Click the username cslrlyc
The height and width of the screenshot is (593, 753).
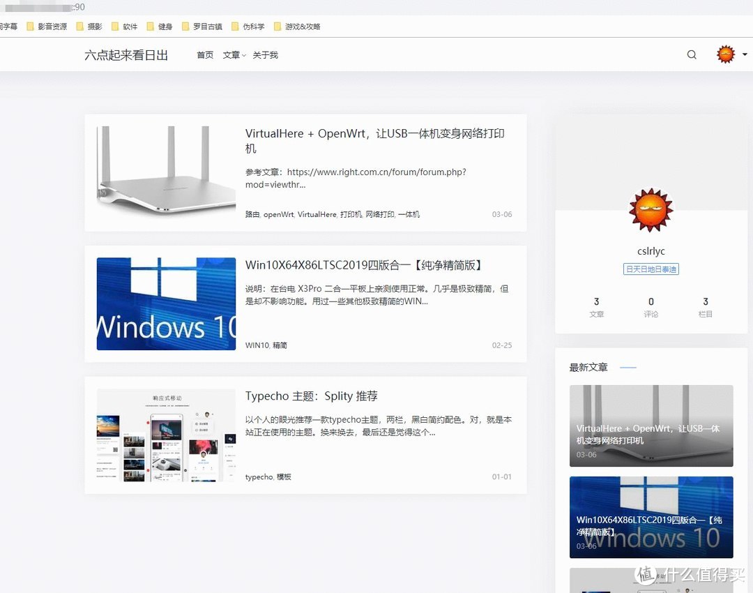[651, 251]
